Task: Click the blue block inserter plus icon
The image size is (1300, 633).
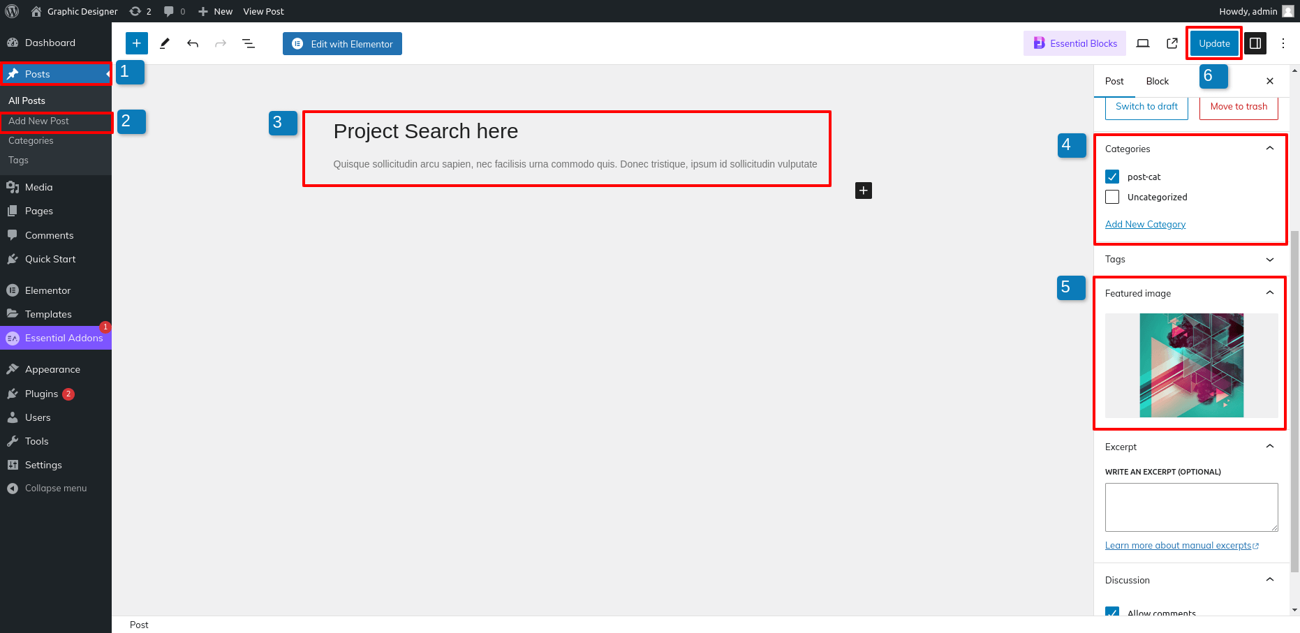Action: pos(137,43)
